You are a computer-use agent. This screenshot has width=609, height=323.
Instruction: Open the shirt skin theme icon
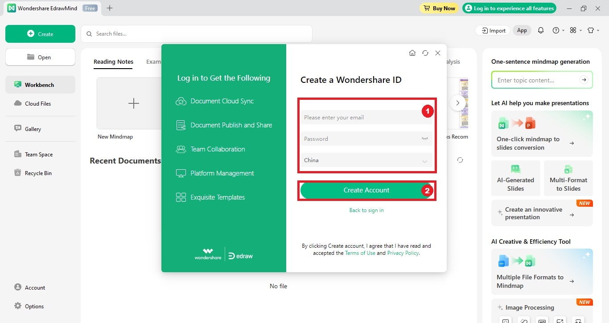[x=591, y=30]
